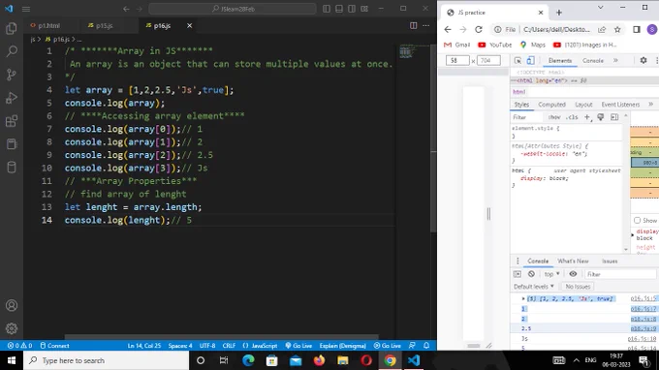Expand the logged array in the console

click(523, 298)
